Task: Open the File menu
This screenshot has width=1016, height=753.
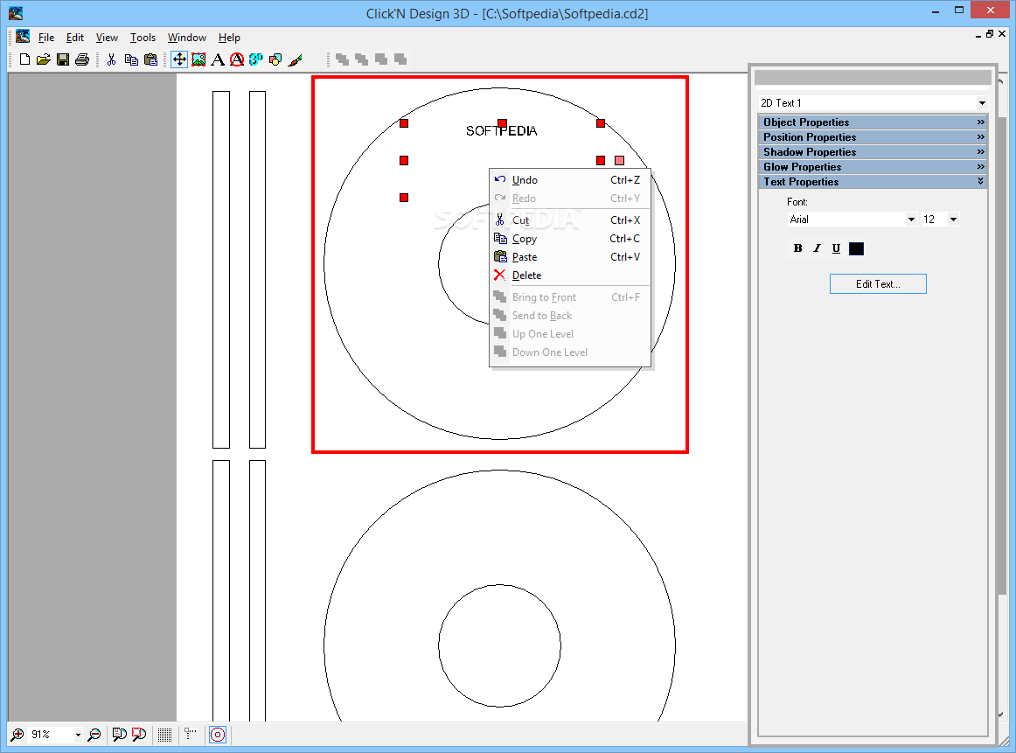Action: [46, 38]
